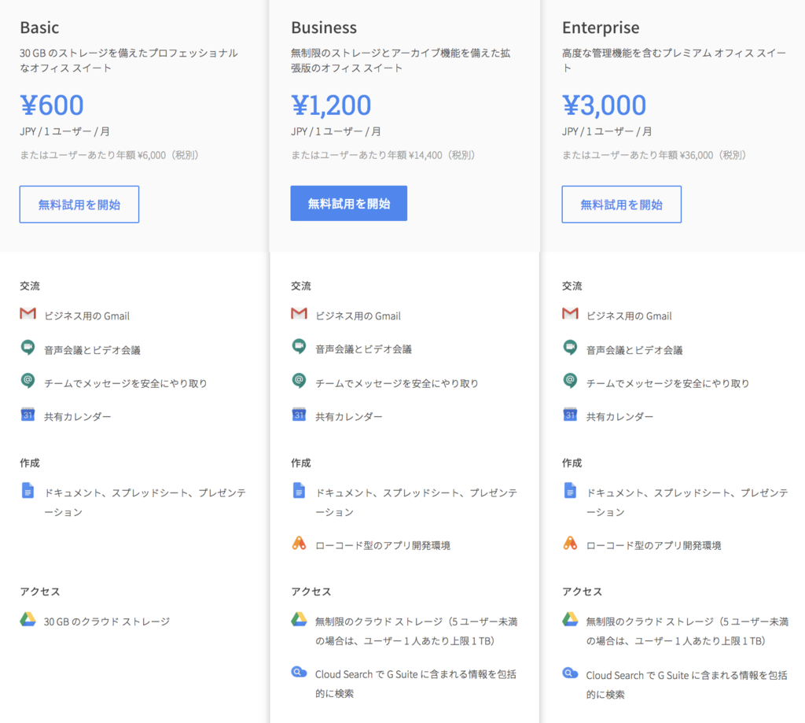Click the Gmail icon in Enterprise plan

click(x=570, y=313)
